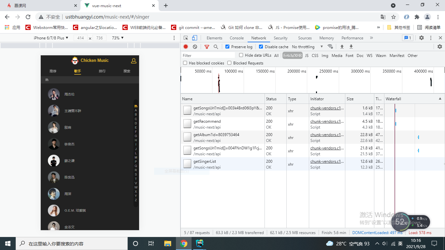
Task: Filter requests by Img type
Action: click(325, 56)
